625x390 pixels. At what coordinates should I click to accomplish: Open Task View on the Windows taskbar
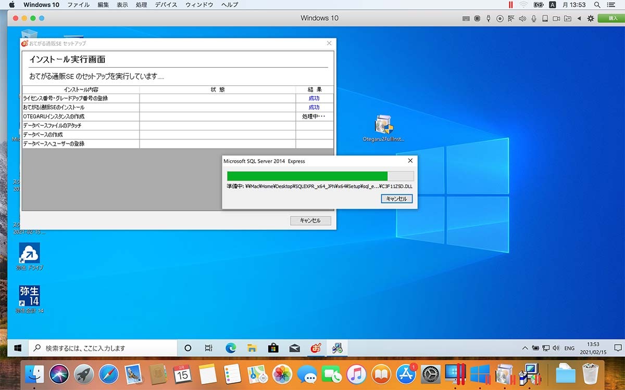209,348
